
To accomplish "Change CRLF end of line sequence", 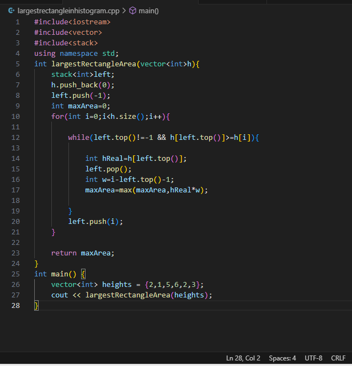I will pyautogui.click(x=338, y=358).
